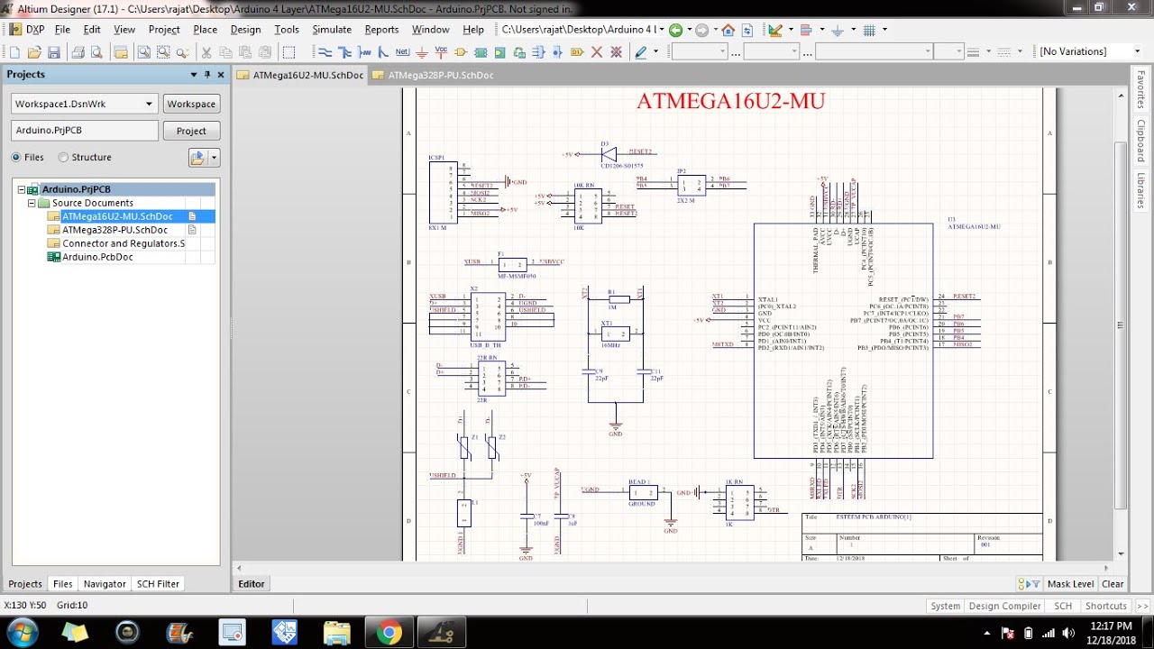This screenshot has height=649, width=1154.
Task: Open the Windows Start menu
Action: pyautogui.click(x=22, y=632)
